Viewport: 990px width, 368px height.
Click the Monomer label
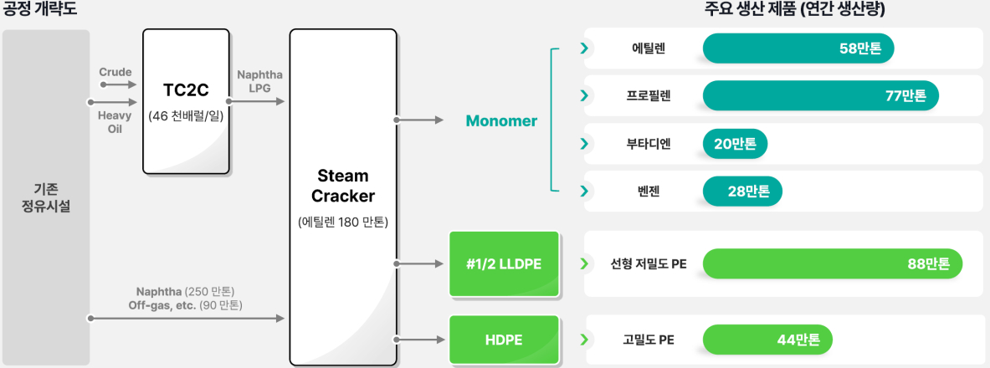click(501, 121)
